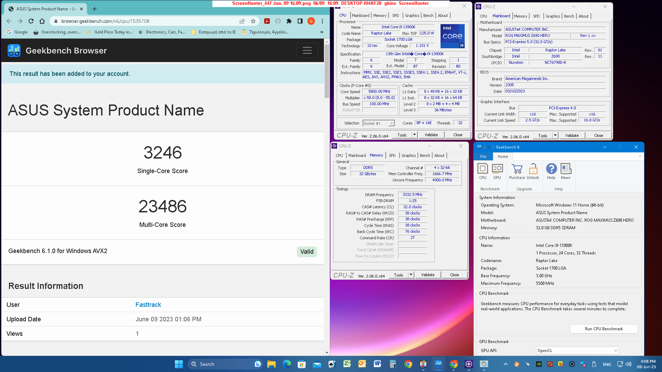Click Chrome back arrow button
The width and height of the screenshot is (662, 372).
9,21
